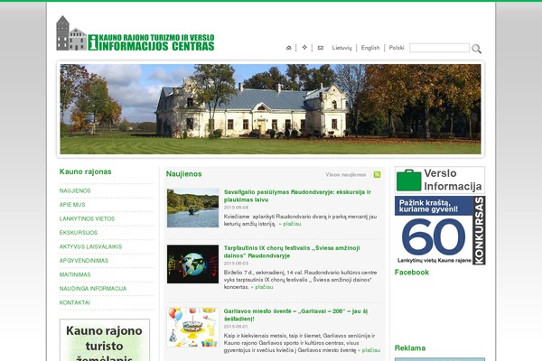Open MAITINIMAS menu item
The image size is (542, 361).
pos(75,274)
